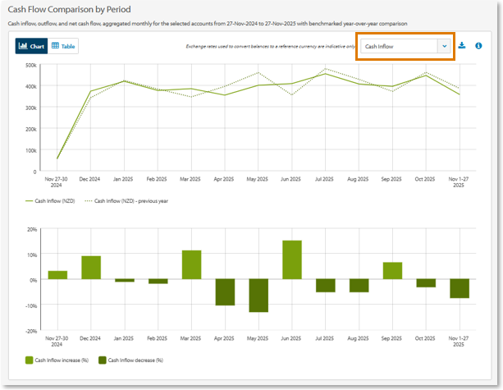Click the grid icon in Table tab

click(55, 47)
